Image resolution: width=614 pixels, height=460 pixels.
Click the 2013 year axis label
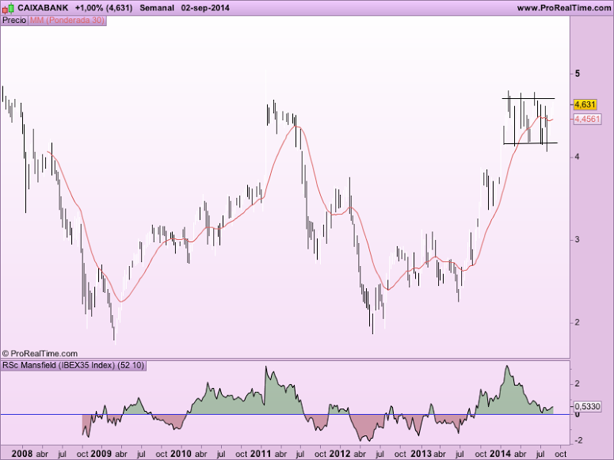(421, 454)
